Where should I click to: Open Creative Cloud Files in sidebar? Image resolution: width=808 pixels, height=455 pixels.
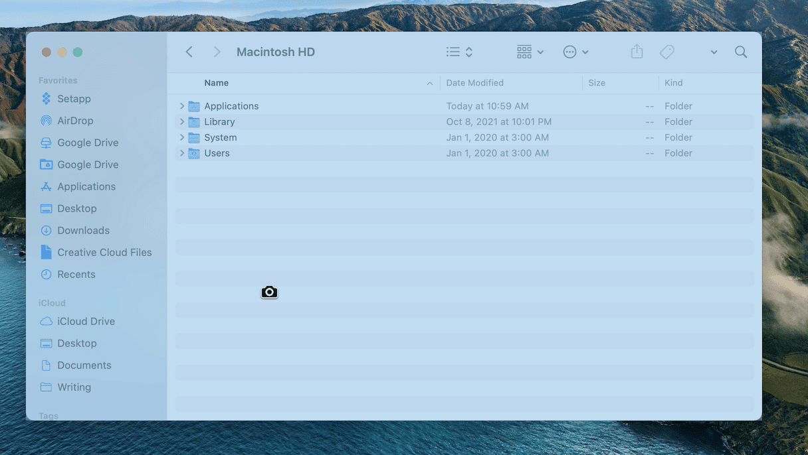pyautogui.click(x=96, y=252)
